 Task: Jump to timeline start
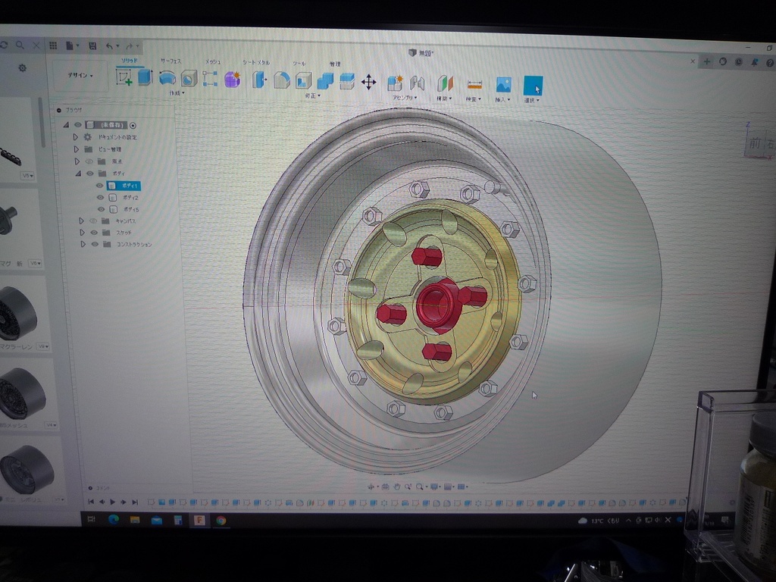coord(91,502)
